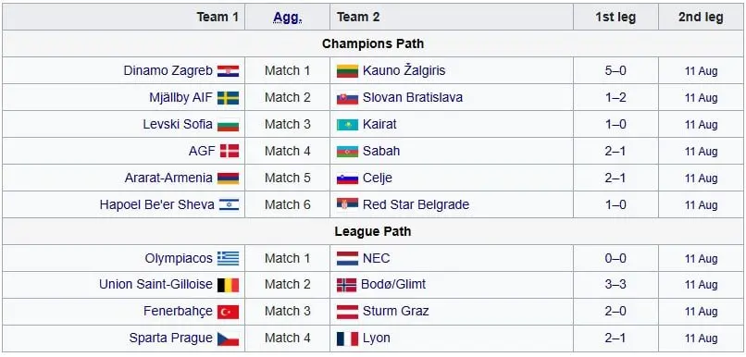Click the Greek flag next to Olympiacos
This screenshot has width=746, height=357.
click(x=229, y=259)
